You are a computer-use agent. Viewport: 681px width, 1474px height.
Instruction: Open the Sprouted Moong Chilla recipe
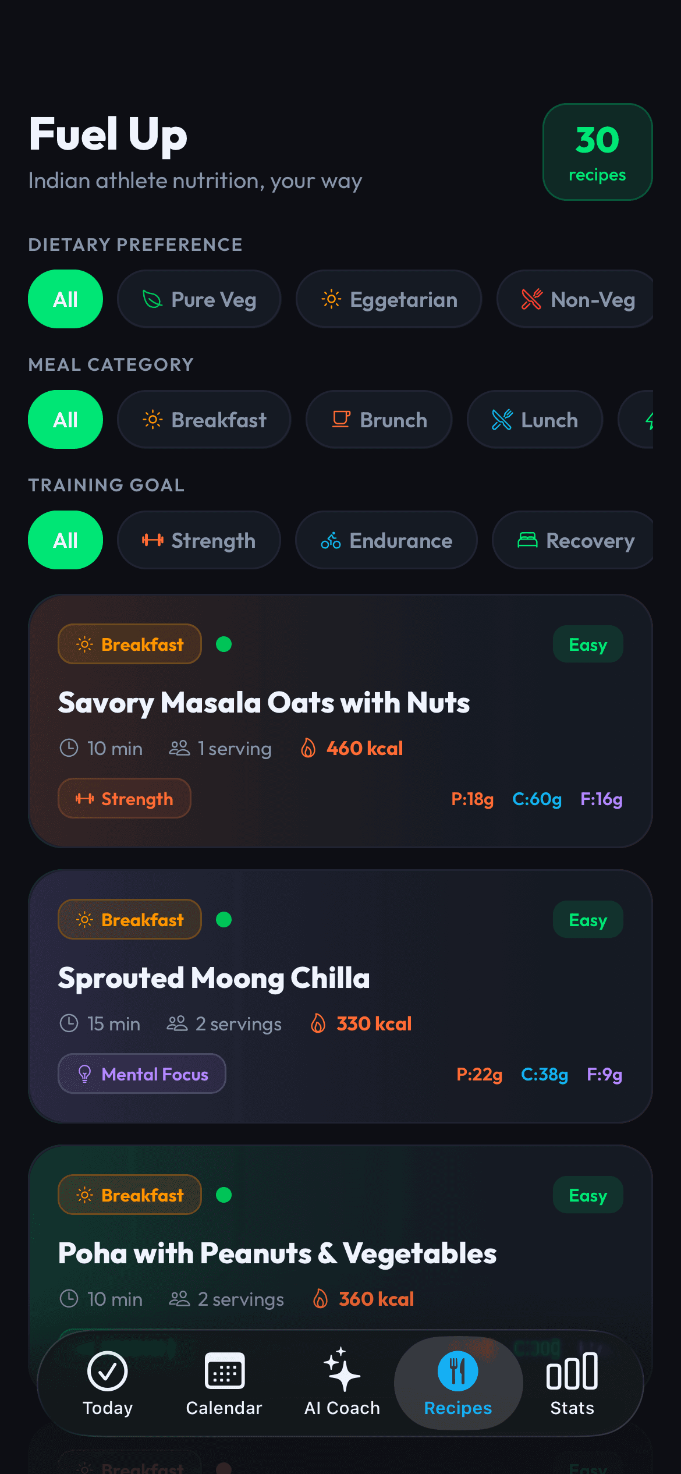point(214,978)
